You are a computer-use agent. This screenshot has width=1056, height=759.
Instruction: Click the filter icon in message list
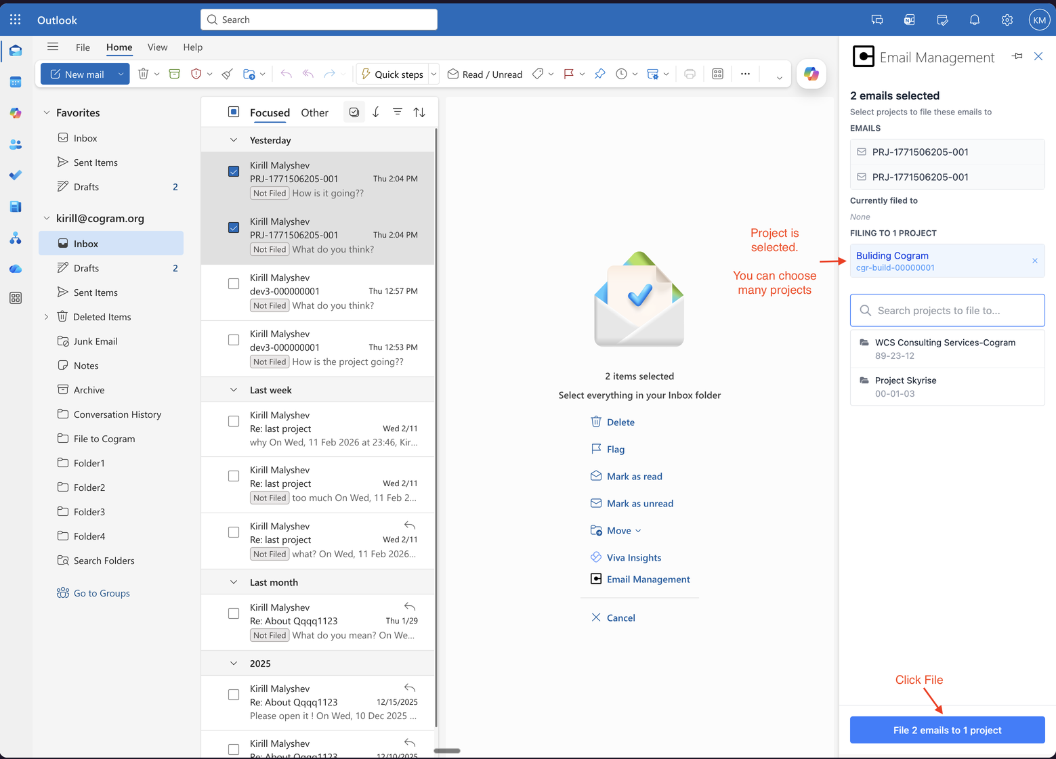pos(398,112)
